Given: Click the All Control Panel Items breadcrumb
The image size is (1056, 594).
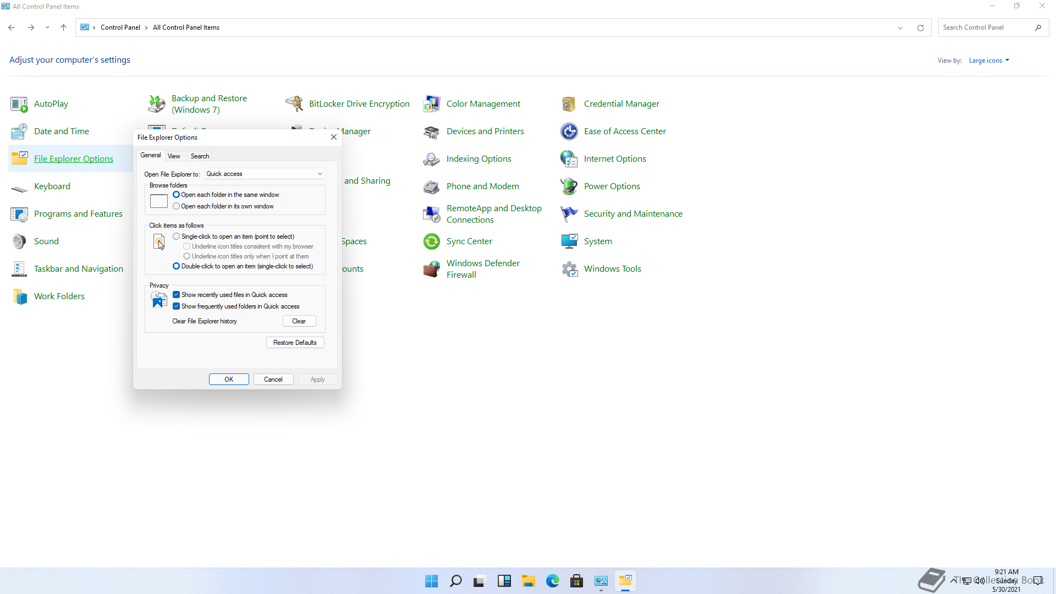Looking at the screenshot, I should coord(186,28).
